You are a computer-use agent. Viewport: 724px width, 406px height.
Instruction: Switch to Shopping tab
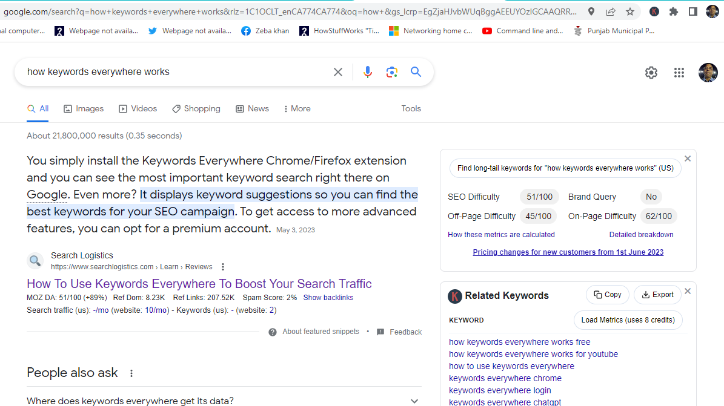coord(196,109)
